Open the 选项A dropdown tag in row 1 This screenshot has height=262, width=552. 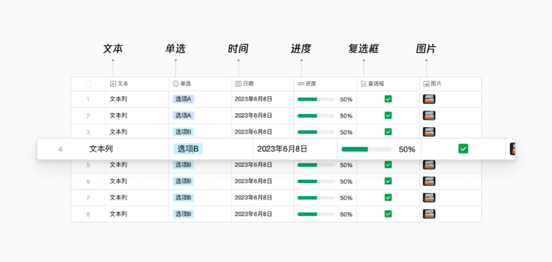point(183,99)
